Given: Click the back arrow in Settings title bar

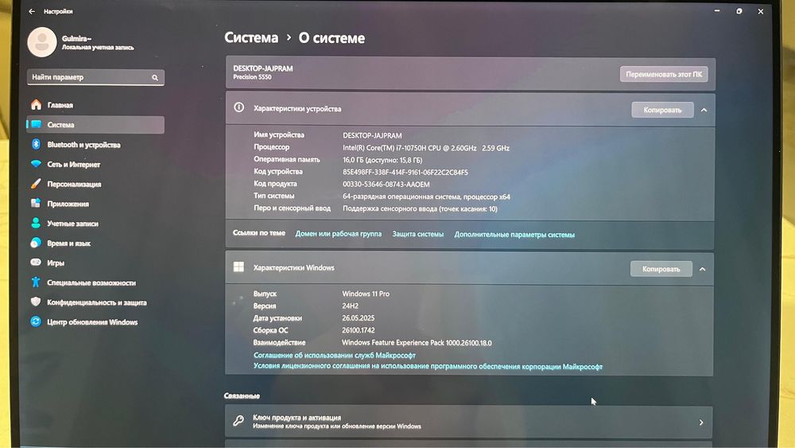Looking at the screenshot, I should pos(32,11).
